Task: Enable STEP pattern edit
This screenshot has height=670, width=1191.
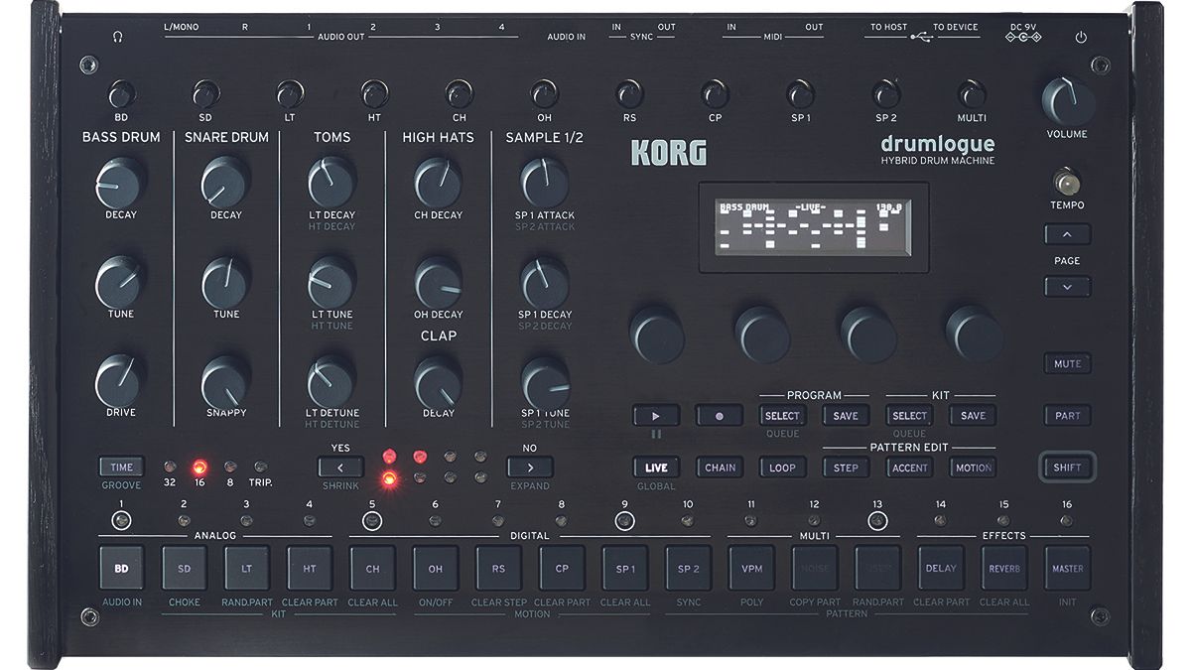Action: pyautogui.click(x=846, y=468)
